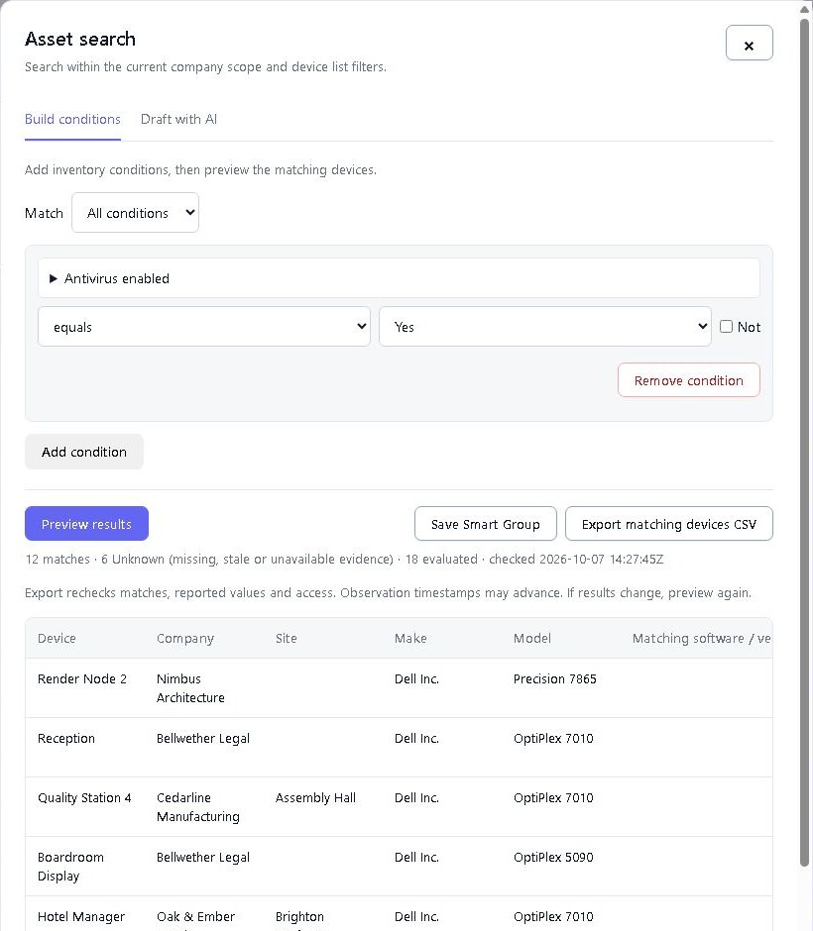The width and height of the screenshot is (813, 931).
Task: Open the Match conditions dropdown
Action: 136,213
